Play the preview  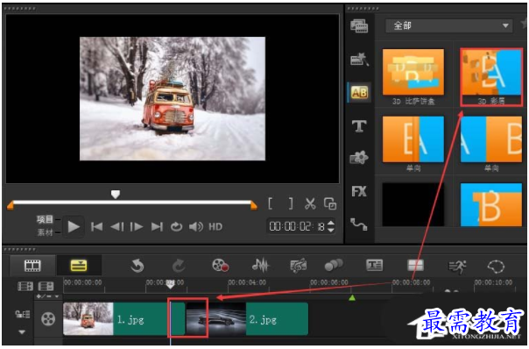coord(74,227)
